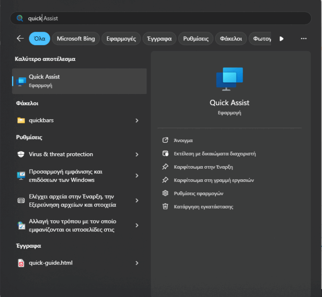
Task: Click Άνοιγμα to open Quick Assist
Action: click(183, 140)
